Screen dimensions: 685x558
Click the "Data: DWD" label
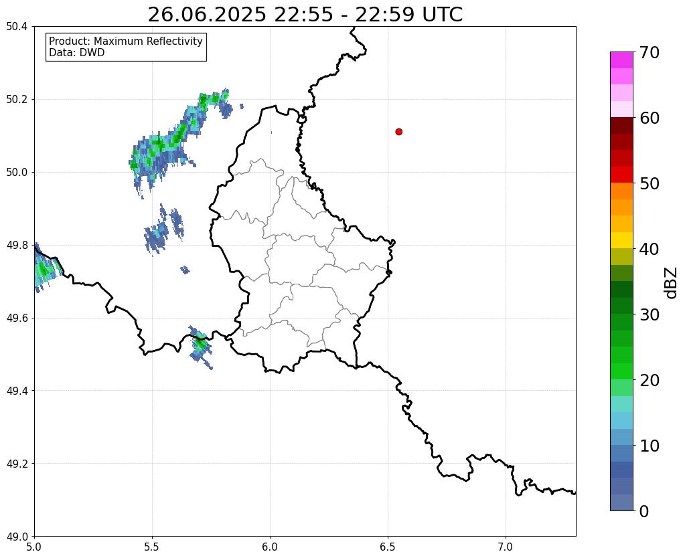pos(77,53)
